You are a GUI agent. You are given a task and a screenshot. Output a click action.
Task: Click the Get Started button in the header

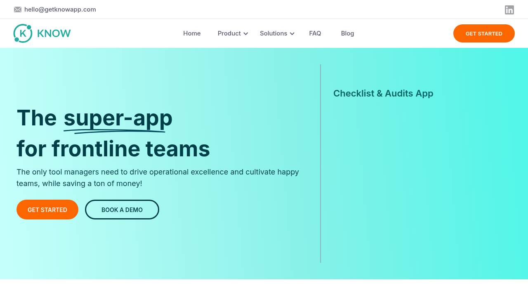pyautogui.click(x=484, y=33)
